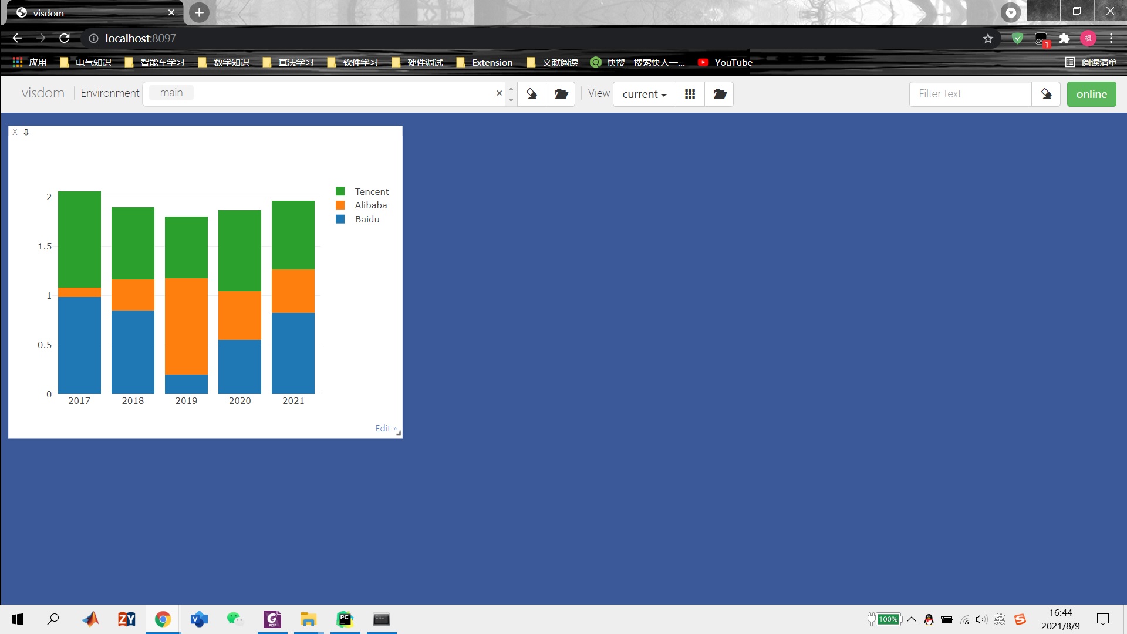The image size is (1127, 634).
Task: Open Chrome extensions puzzle icon
Action: point(1064,39)
